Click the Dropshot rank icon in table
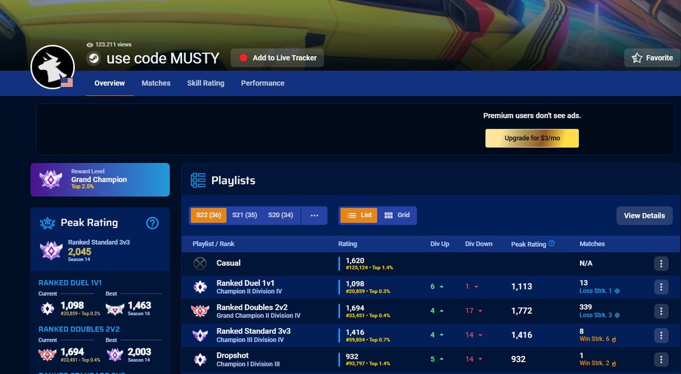This screenshot has width=681, height=374. pos(200,359)
